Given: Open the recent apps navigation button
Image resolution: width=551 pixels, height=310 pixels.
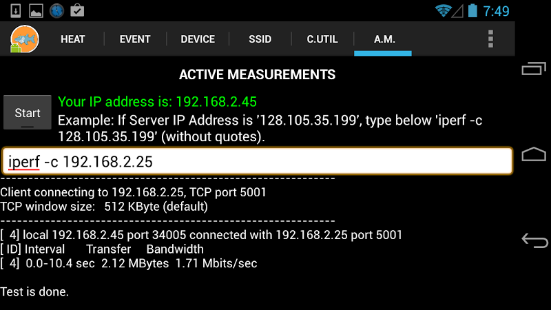Looking at the screenshot, I should 534,68.
